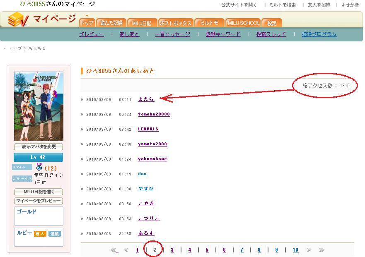Viewport: 365px width, 257px height.
Task: Jump to last page double-arrow icon
Action: coord(321,250)
